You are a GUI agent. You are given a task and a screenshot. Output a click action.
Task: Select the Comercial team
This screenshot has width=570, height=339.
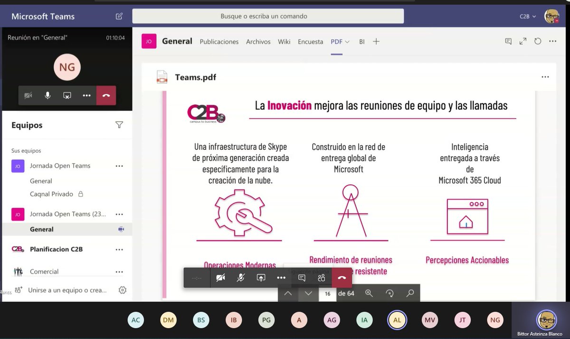44,272
